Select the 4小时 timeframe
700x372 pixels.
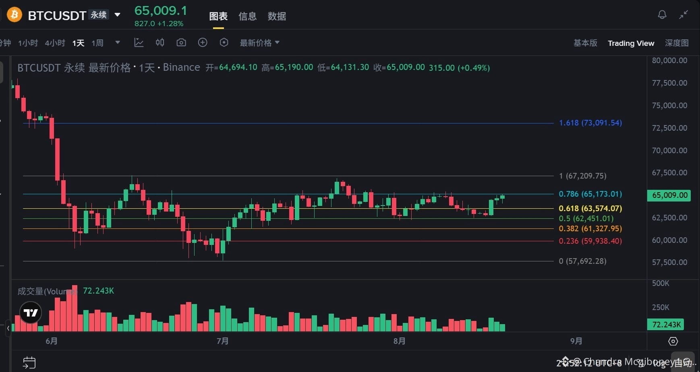point(55,43)
